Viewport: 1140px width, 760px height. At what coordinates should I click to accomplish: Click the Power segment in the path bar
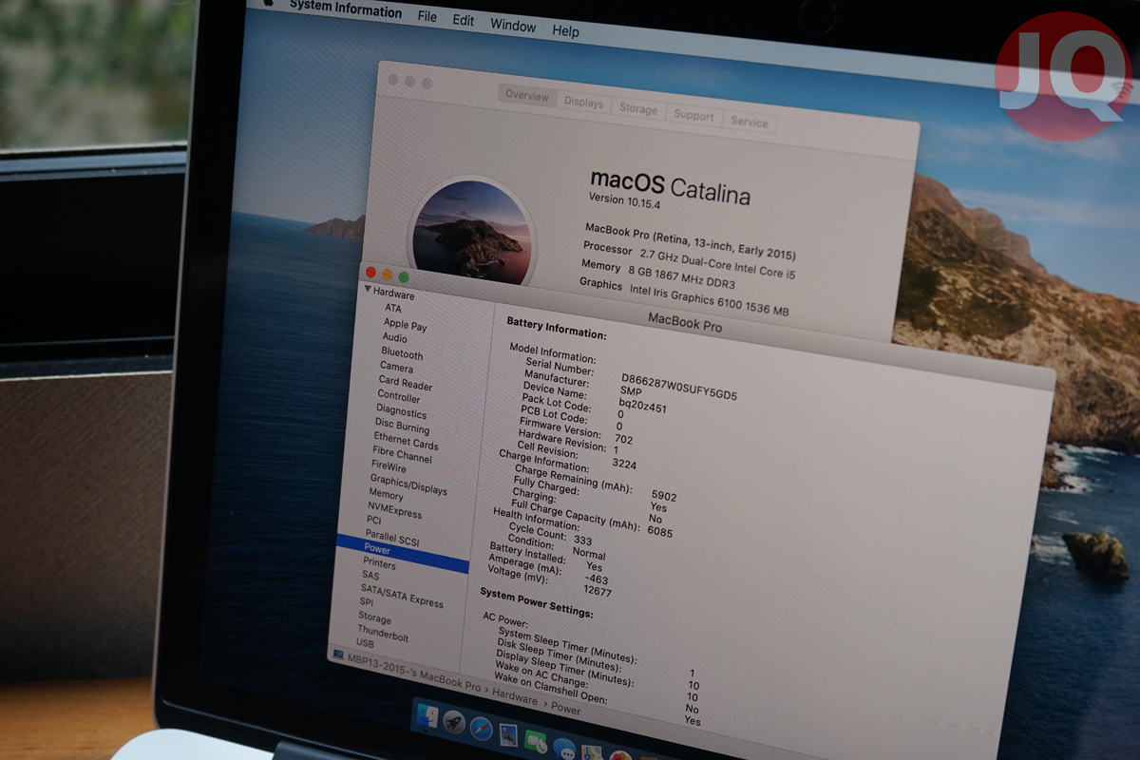point(566,709)
